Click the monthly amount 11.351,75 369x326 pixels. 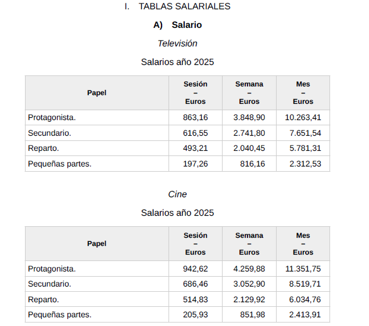(303, 269)
